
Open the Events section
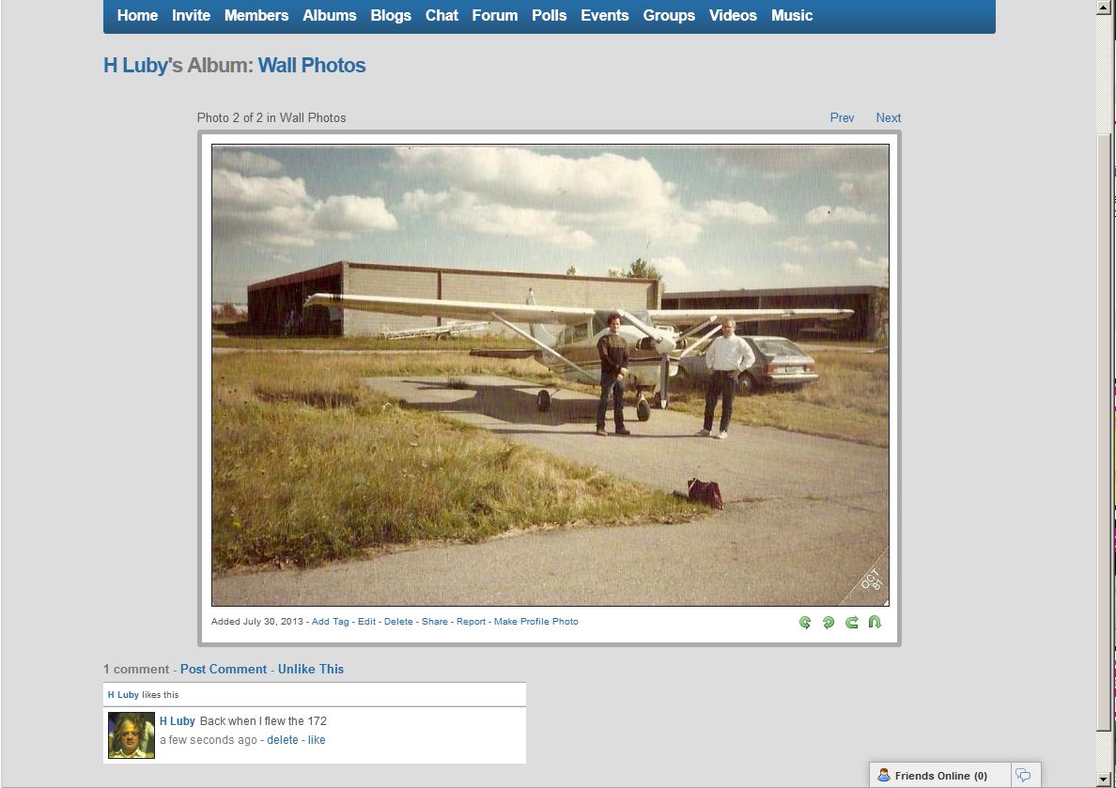point(605,16)
